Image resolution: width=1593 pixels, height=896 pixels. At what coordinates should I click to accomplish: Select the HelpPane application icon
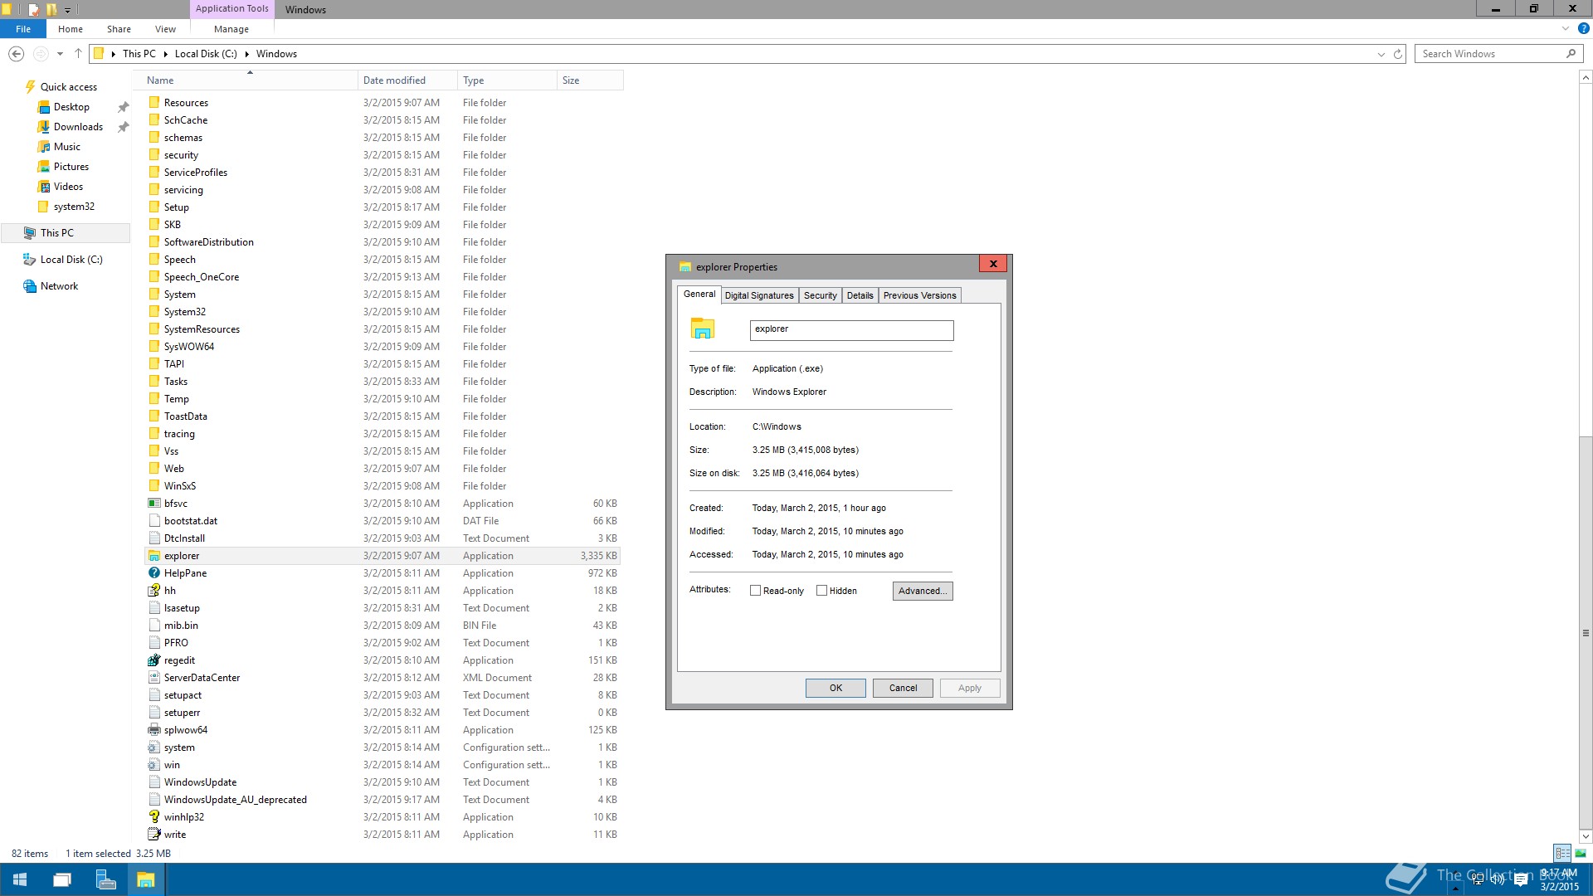pyautogui.click(x=153, y=573)
